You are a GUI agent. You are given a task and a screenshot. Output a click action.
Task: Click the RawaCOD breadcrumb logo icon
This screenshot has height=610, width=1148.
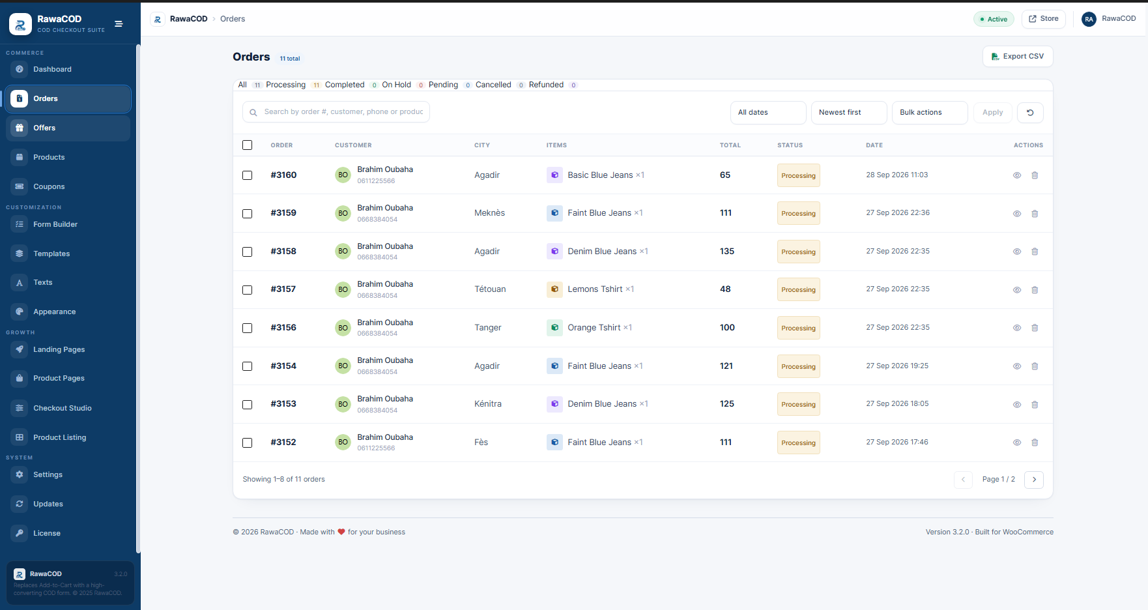point(158,19)
